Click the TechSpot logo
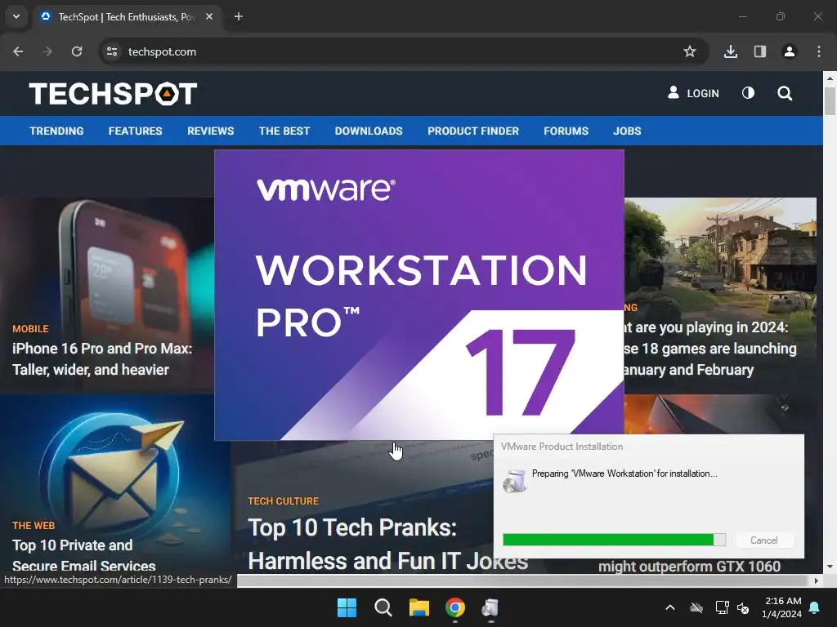 click(113, 94)
